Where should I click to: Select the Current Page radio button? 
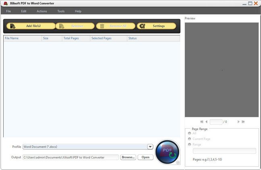[189, 139]
